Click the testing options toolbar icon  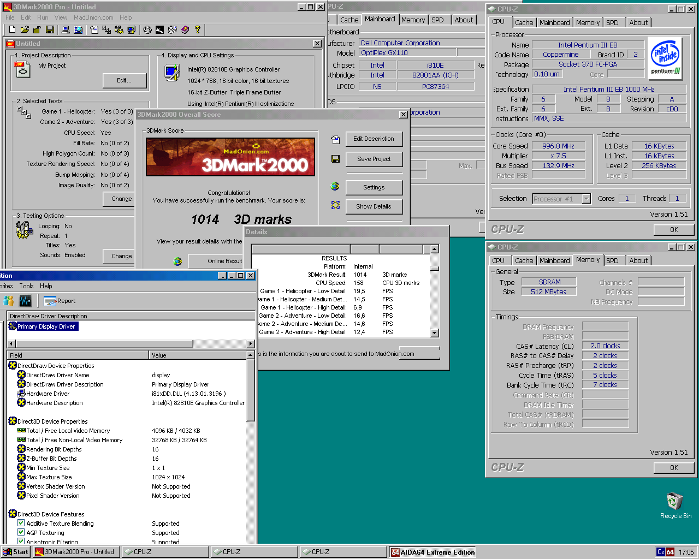(119, 29)
